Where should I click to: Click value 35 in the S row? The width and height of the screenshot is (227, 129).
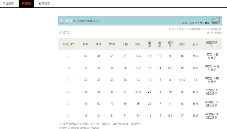coord(85,80)
